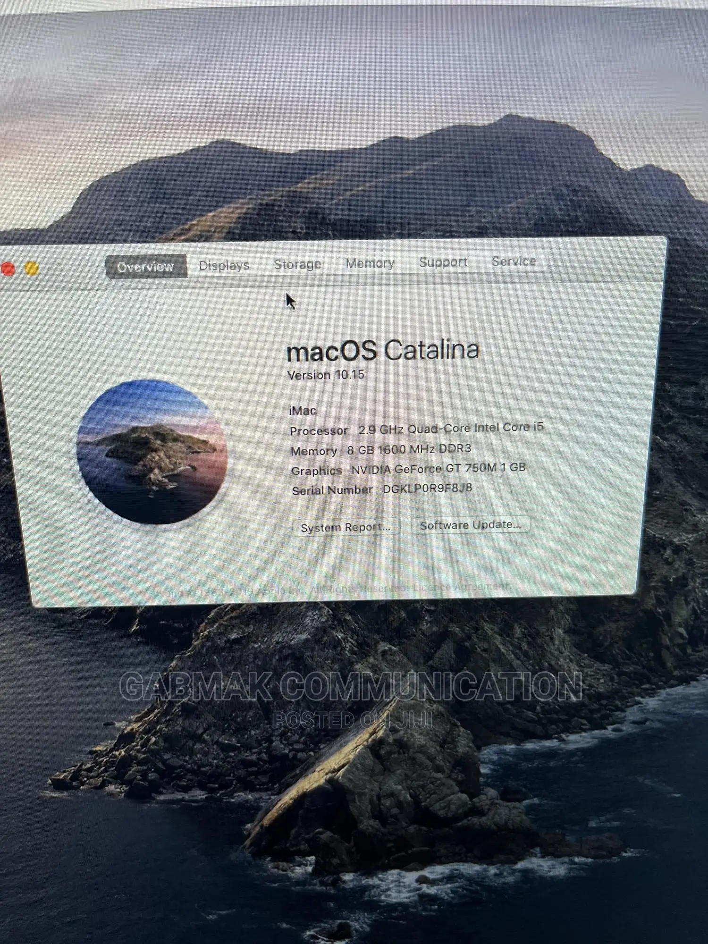Image resolution: width=708 pixels, height=944 pixels.
Task: Click the greyed-out zoom window button
Action: point(55,268)
